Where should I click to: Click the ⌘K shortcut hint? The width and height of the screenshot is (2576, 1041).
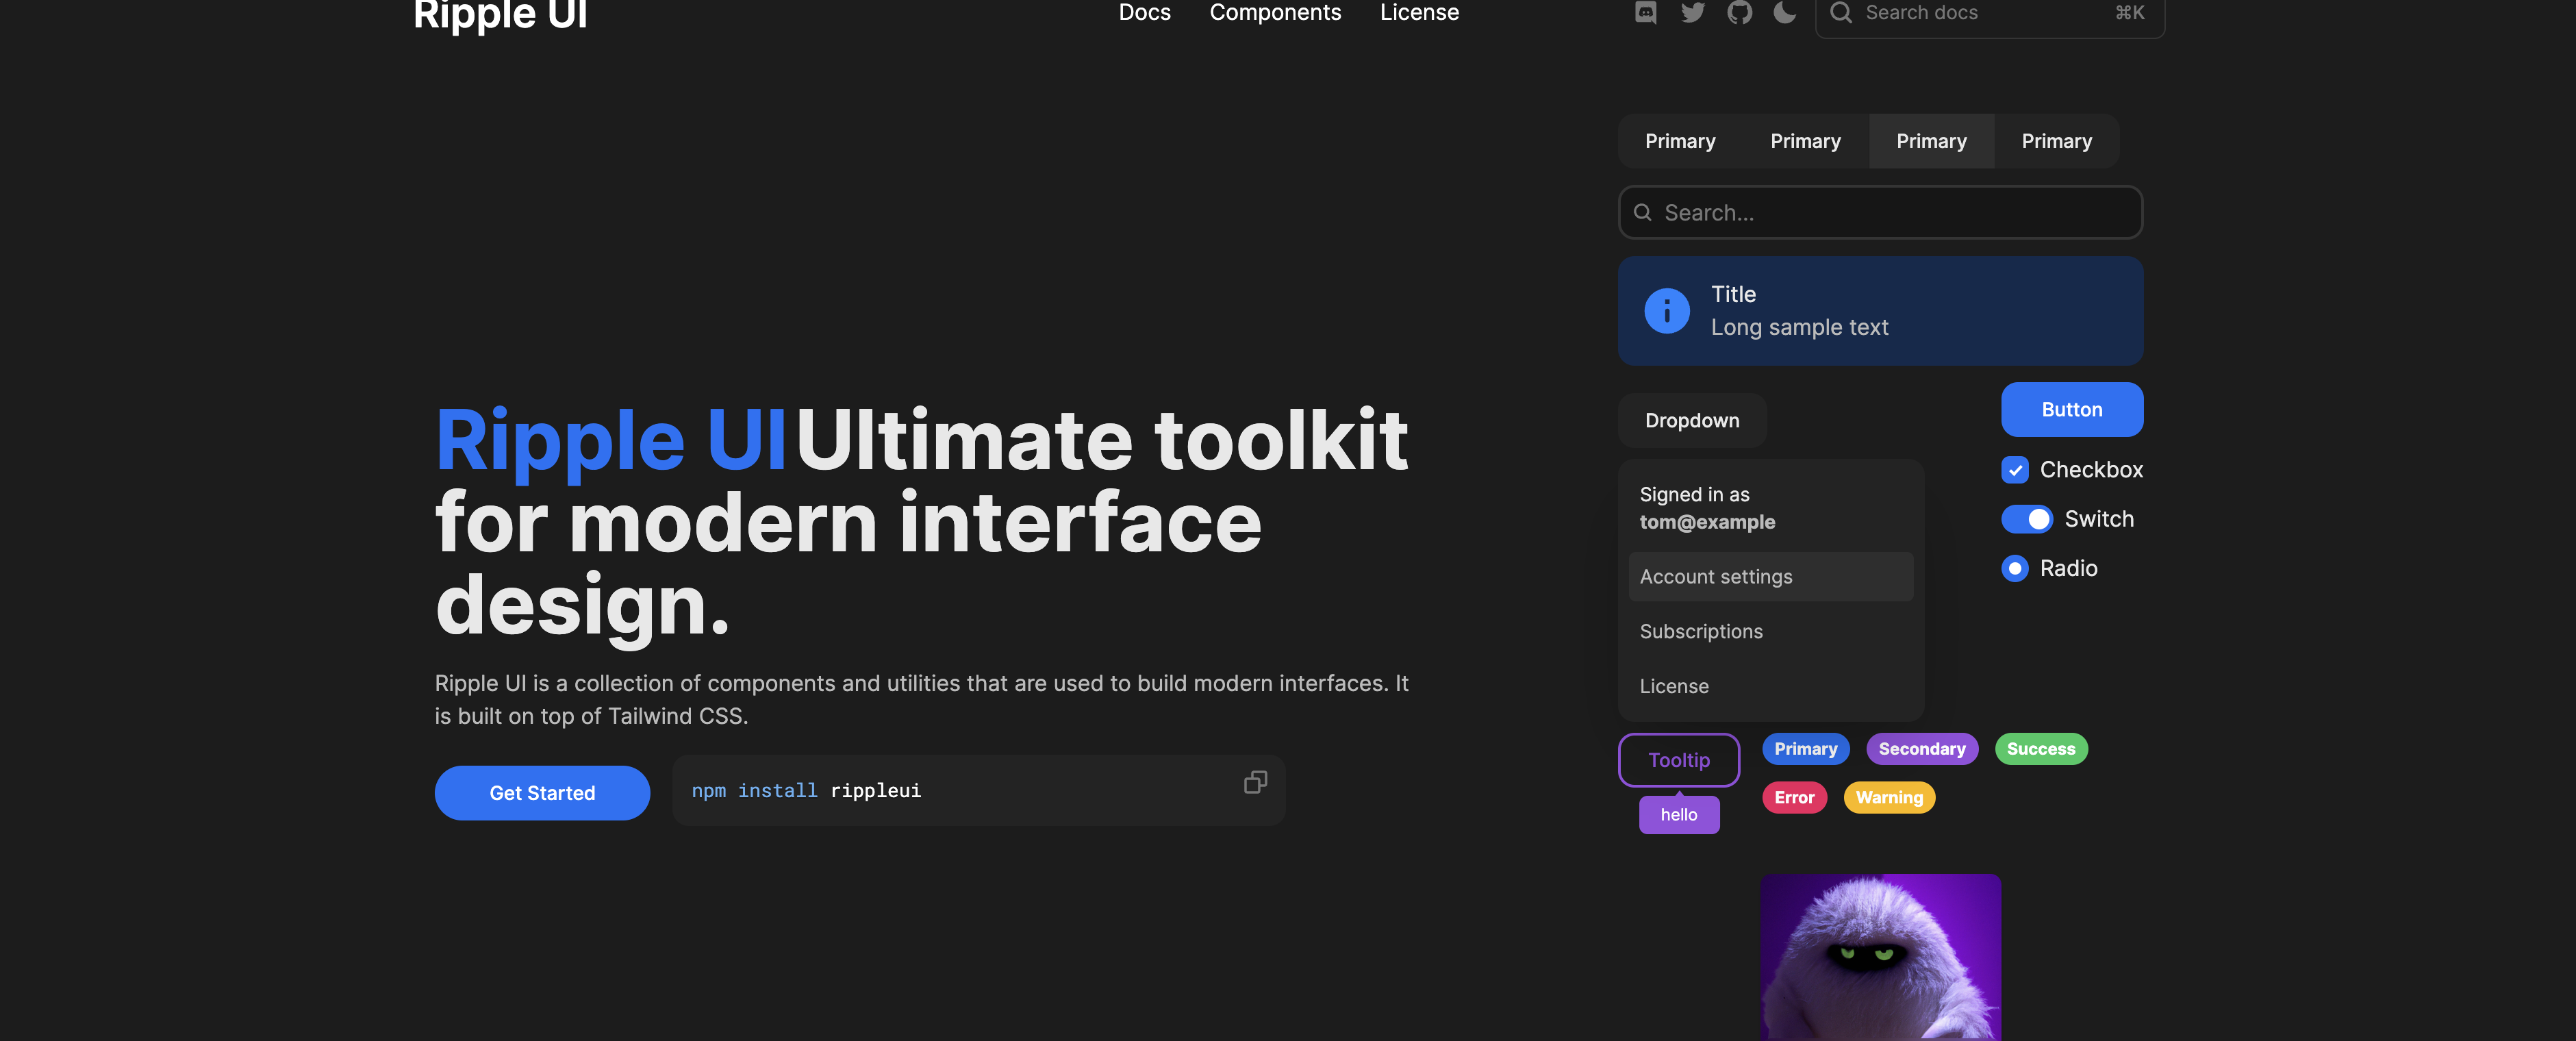2129,13
